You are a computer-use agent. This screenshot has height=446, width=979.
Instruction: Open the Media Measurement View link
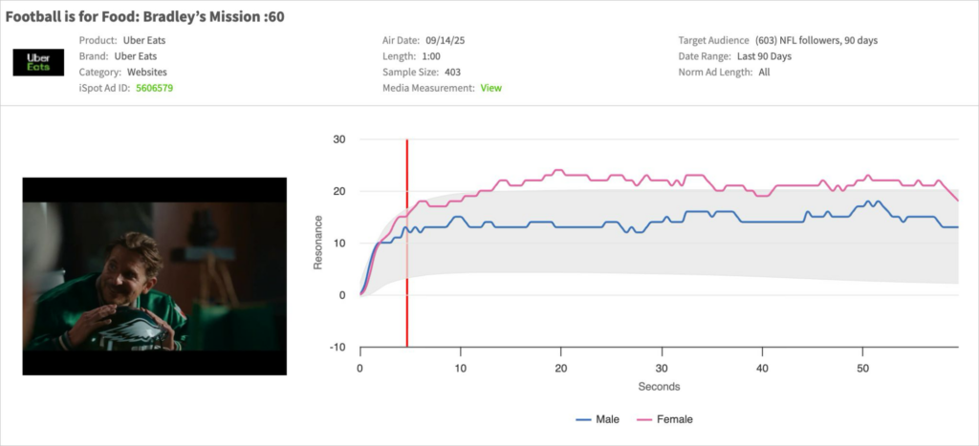point(490,88)
